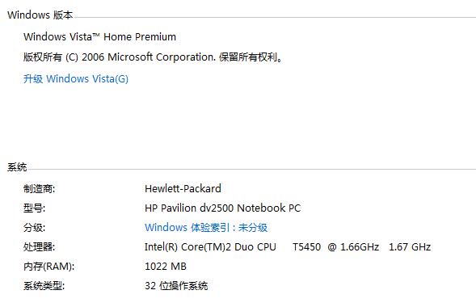Screen dimensions: 476x307
Task: Open the 升级 Windows Vista(G) link
Action: coord(76,79)
